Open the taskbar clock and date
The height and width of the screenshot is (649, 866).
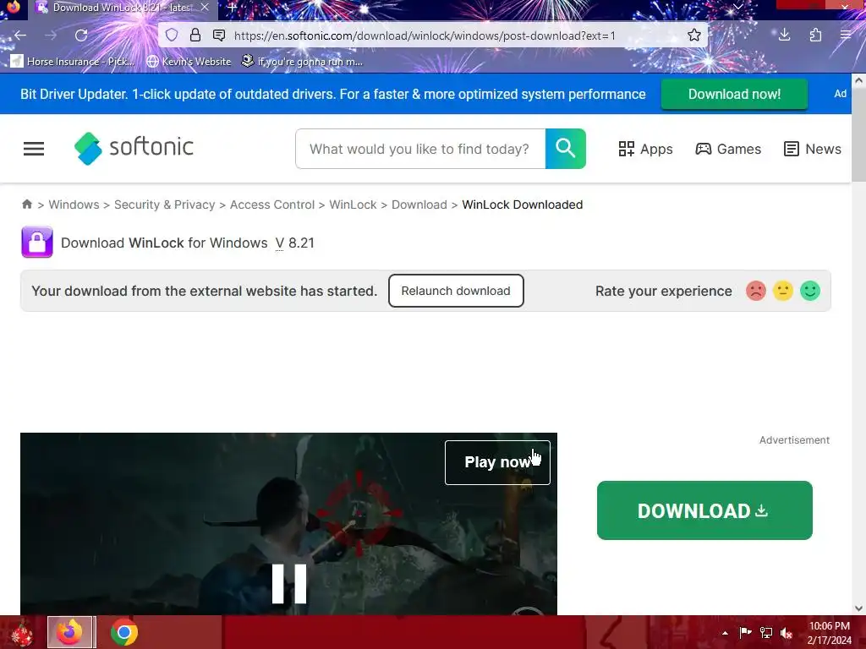click(x=829, y=633)
